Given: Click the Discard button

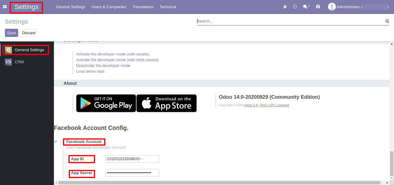Looking at the screenshot, I should click(29, 33).
